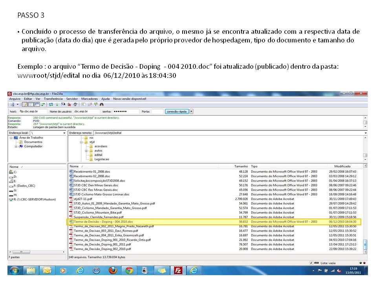Viewport: 377px width, 283px height.
Task: Select the edital folder icon in remote tree
Action: coord(91,155)
